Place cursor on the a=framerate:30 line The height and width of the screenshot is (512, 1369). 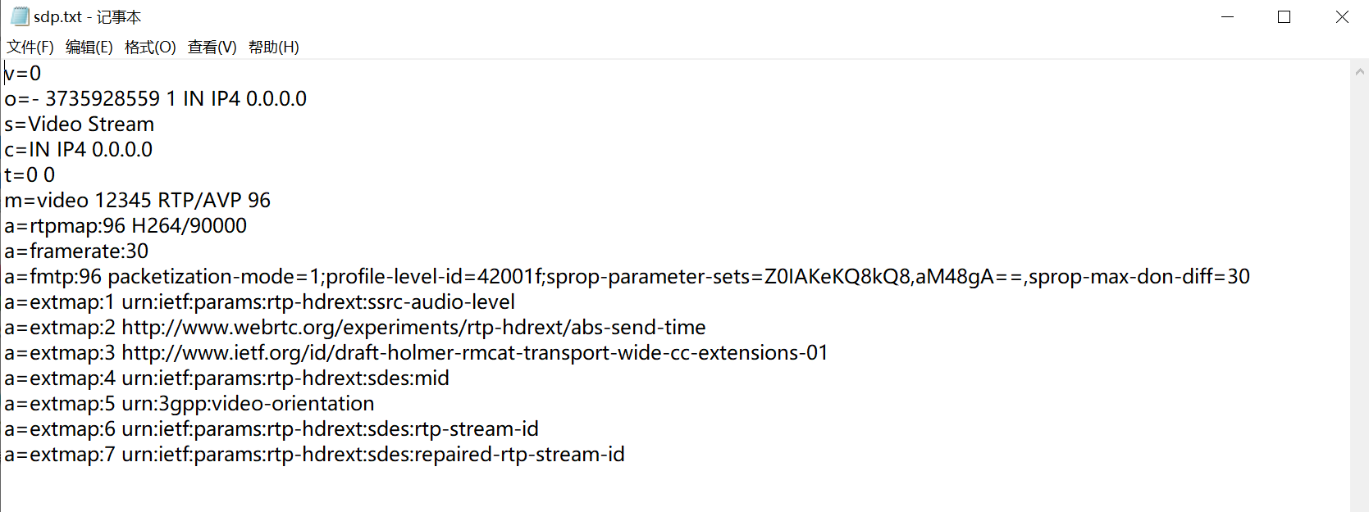pos(76,251)
